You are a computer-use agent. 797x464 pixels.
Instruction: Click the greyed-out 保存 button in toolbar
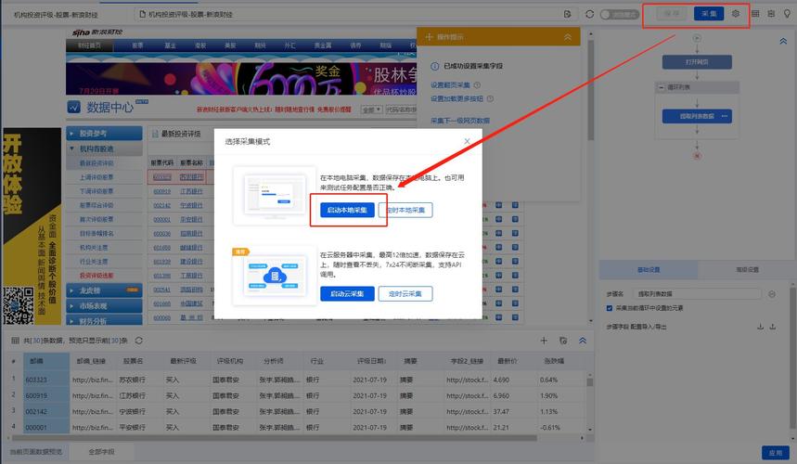click(671, 14)
